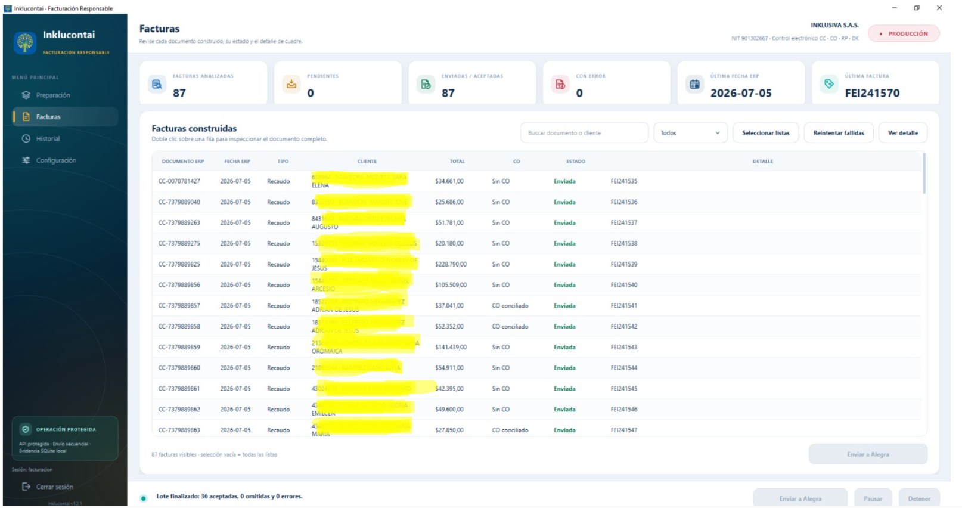Open the Todos filter dropdown
This screenshot has width=962, height=508.
point(690,133)
